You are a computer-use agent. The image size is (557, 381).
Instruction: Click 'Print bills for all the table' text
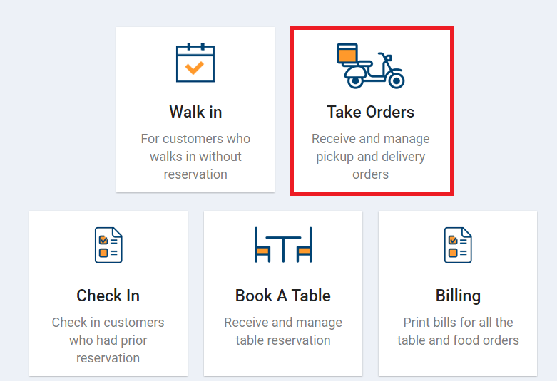coord(458,331)
